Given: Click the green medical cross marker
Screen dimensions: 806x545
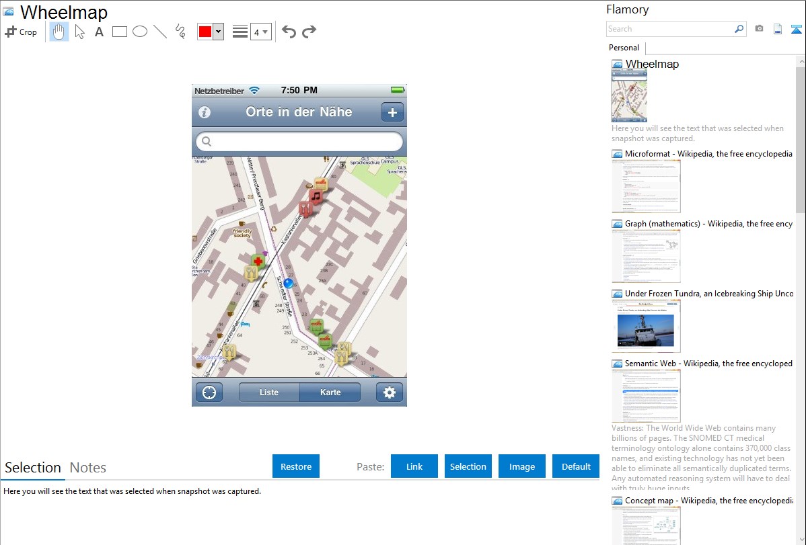Looking at the screenshot, I should point(258,262).
